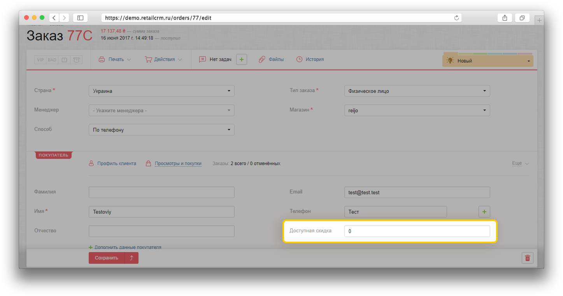Click the lightbulb status icon
The height and width of the screenshot is (296, 563).
450,61
